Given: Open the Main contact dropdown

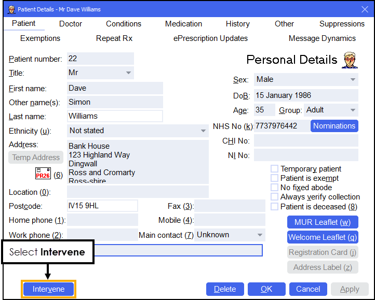Looking at the screenshot, I should [260, 235].
